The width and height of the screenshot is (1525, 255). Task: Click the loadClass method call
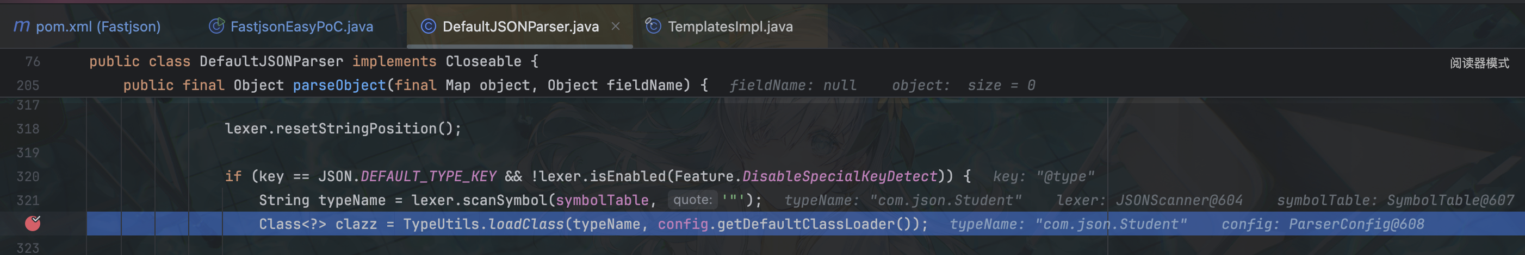pos(526,224)
